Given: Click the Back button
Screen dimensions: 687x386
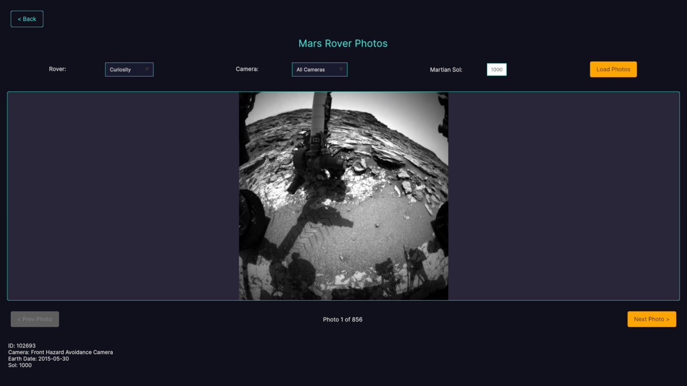Looking at the screenshot, I should 27,19.
